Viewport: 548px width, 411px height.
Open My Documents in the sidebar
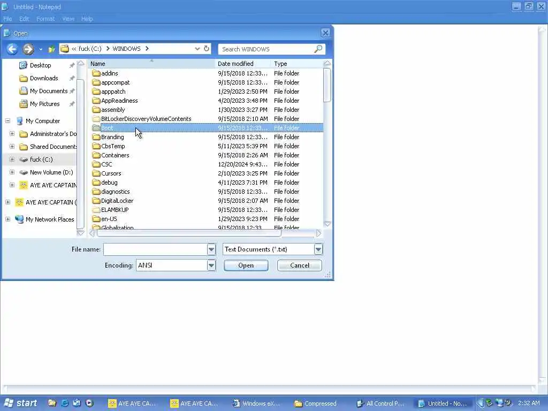[49, 91]
